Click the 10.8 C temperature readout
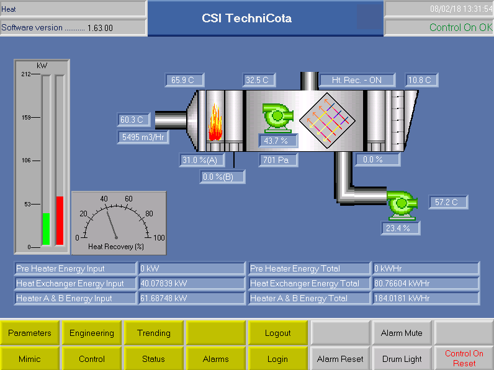Image resolution: width=494 pixels, height=370 pixels. pos(421,80)
